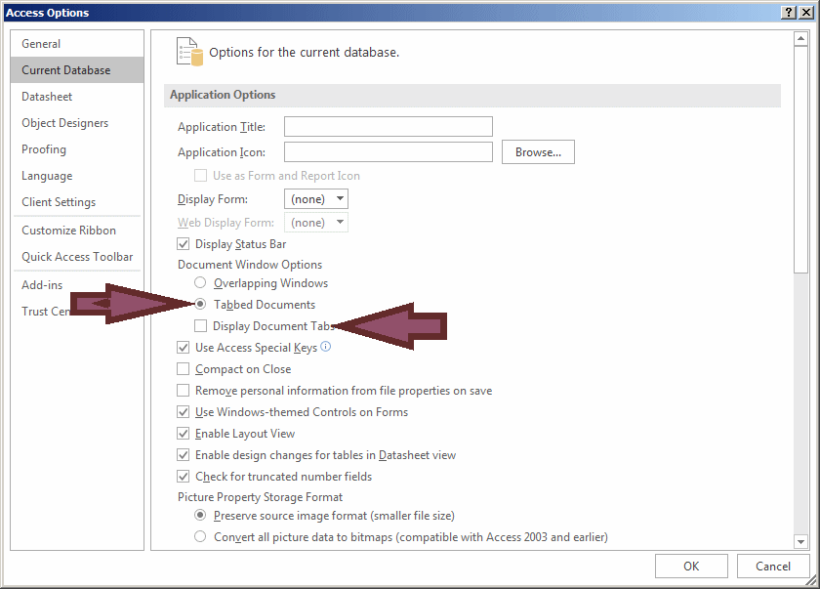This screenshot has height=589, width=820.
Task: Enable Compact on Close
Action: click(x=183, y=369)
